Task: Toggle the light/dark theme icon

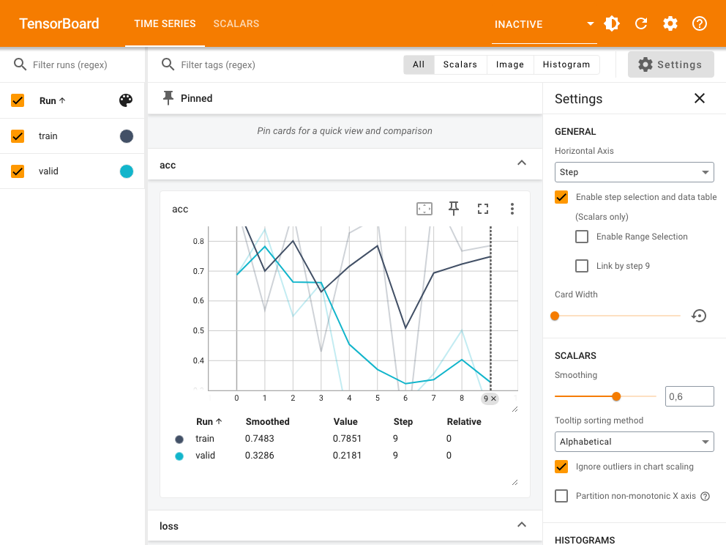Action: tap(612, 24)
